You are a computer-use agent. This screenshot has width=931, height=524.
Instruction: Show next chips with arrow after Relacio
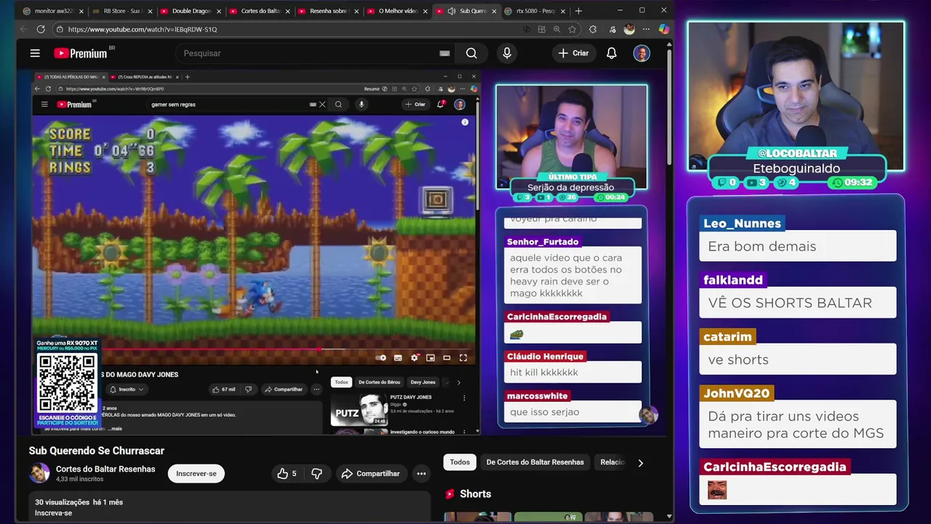pyautogui.click(x=640, y=462)
